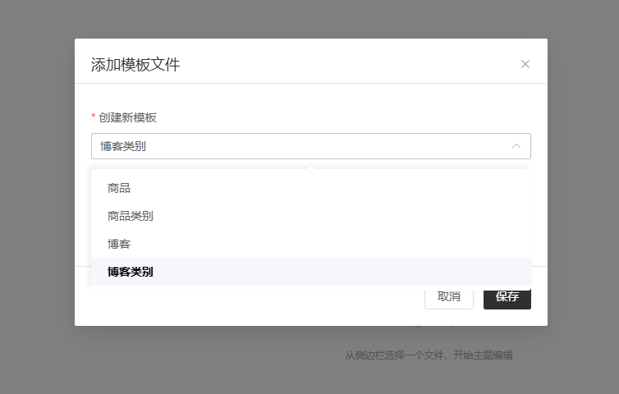Select the 商品类别 option
This screenshot has width=619, height=394.
click(131, 216)
